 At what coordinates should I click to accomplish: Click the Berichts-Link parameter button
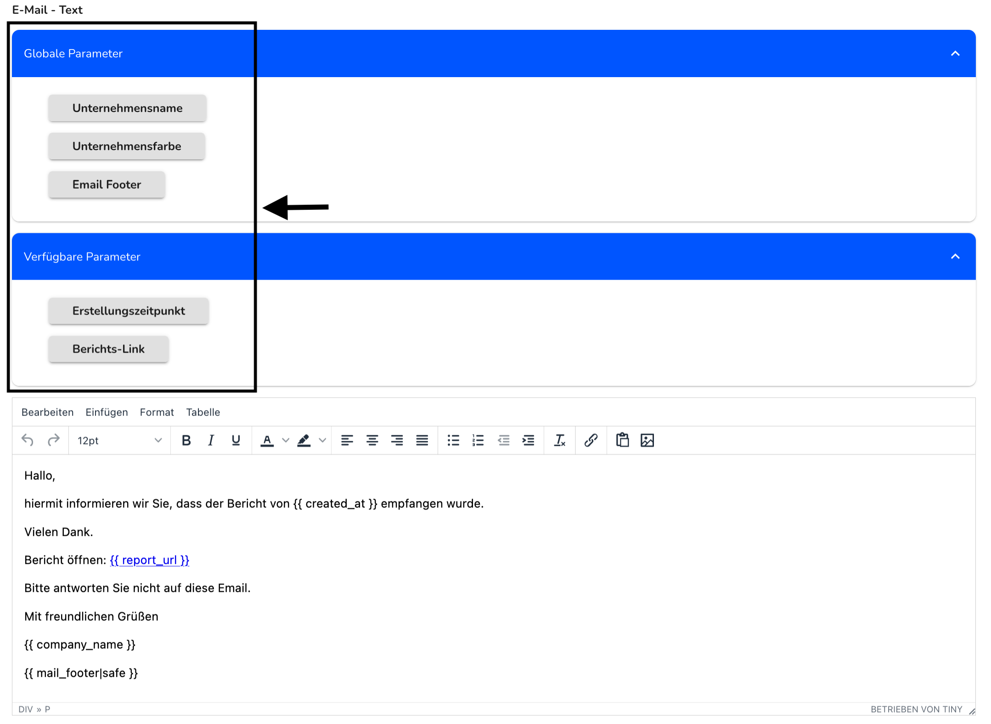point(108,348)
